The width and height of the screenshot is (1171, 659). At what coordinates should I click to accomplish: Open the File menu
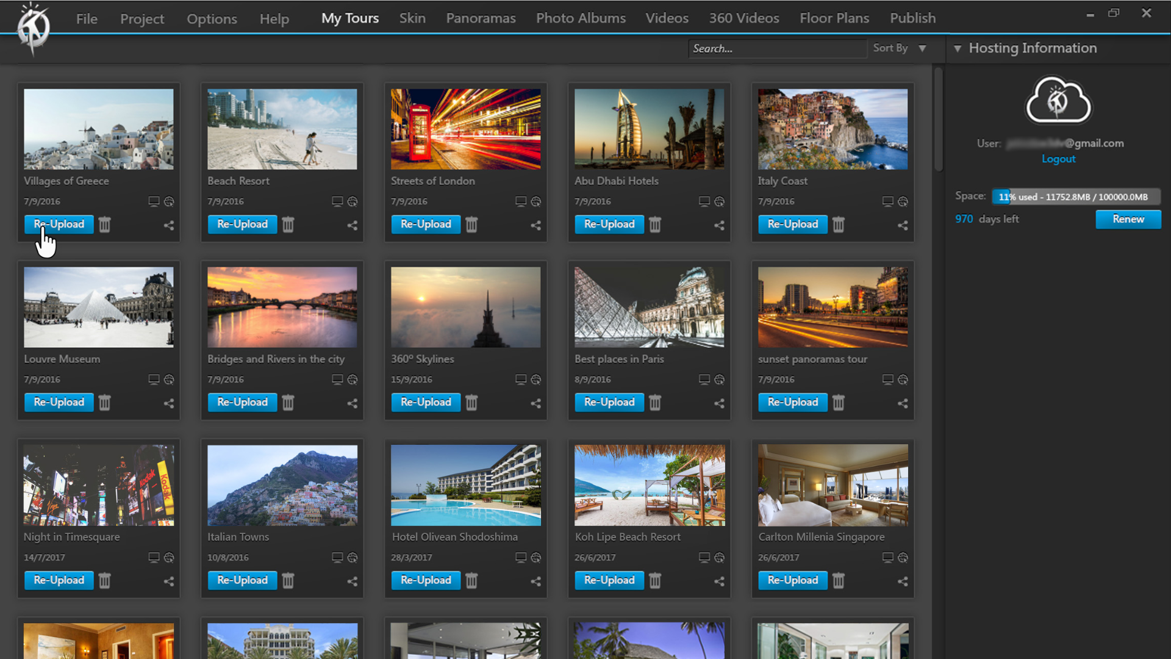(x=87, y=19)
